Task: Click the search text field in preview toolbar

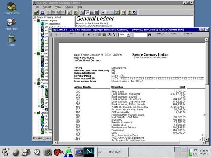Action: (x=141, y=35)
